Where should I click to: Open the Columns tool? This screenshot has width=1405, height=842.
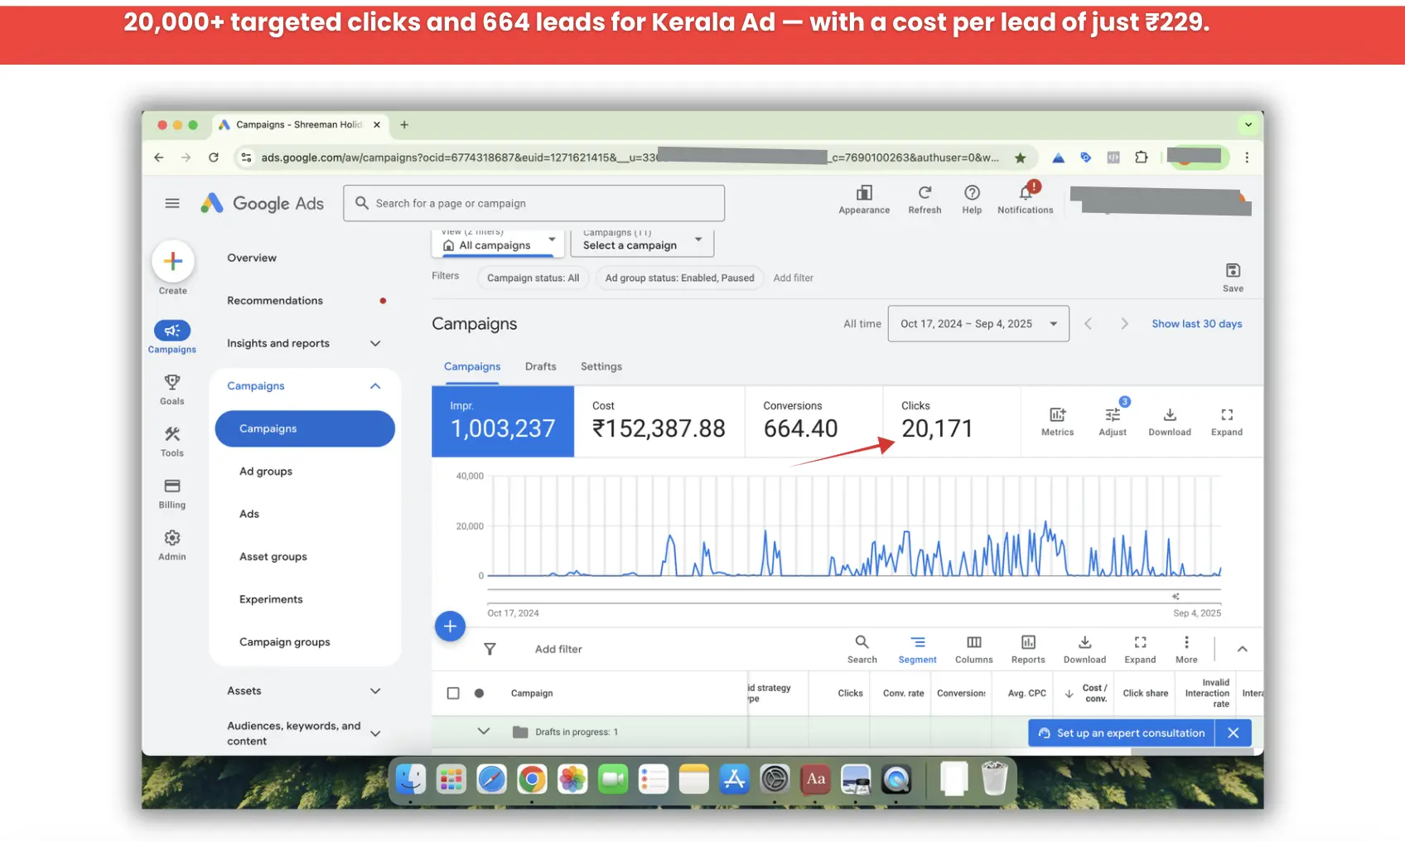coord(974,649)
